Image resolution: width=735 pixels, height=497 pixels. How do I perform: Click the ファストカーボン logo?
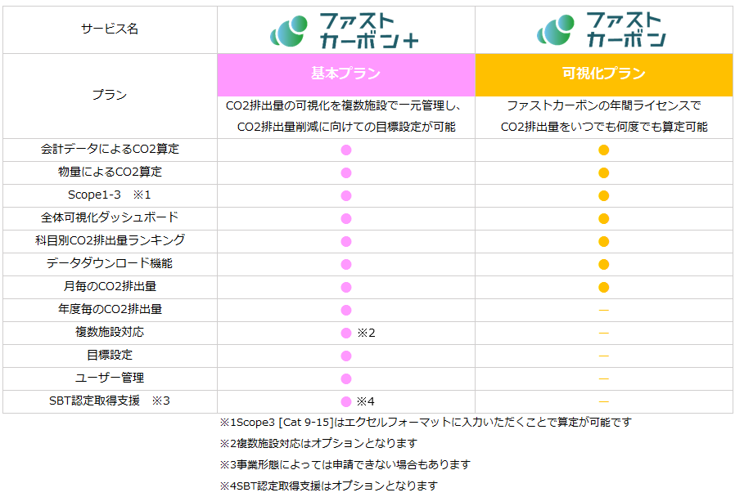click(x=602, y=30)
